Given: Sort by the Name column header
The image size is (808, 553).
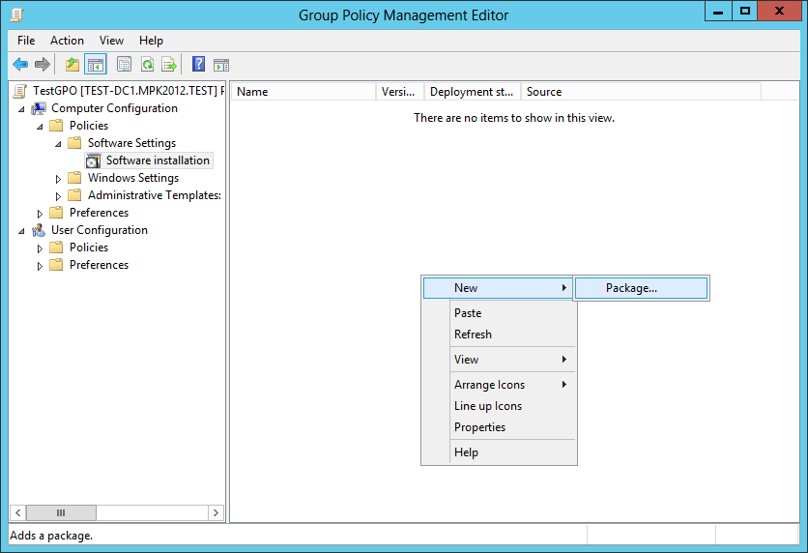Looking at the screenshot, I should coord(303,92).
